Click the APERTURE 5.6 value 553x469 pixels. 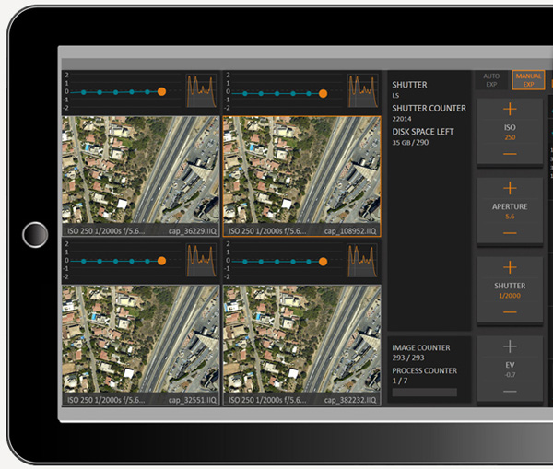pos(510,217)
